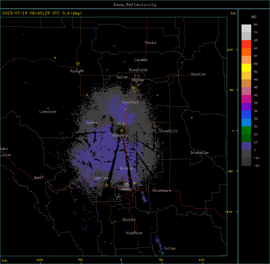Screen dimensions: 270x264
Task: Click the 80 value on dBZ scale
Action: pos(256,25)
